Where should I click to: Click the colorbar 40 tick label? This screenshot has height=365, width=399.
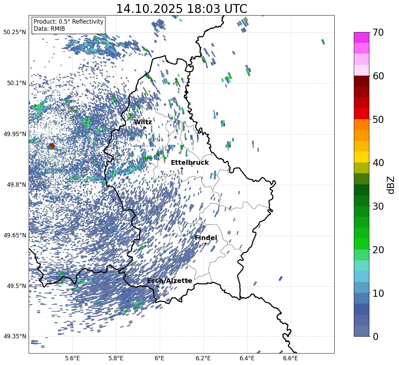tap(378, 163)
